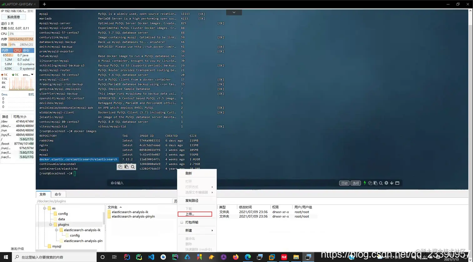Select elasticsearch-analysis-pin tree folder
The height and width of the screenshot is (262, 473).
(83, 241)
